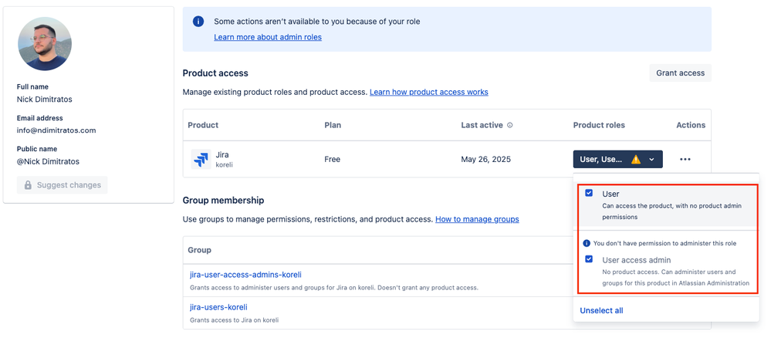Open Learn how product access works link
This screenshot has height=338, width=771.
pyautogui.click(x=428, y=93)
